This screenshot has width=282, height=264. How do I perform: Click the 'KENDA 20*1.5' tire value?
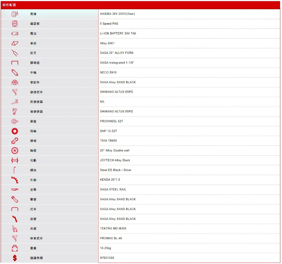tap(110, 180)
